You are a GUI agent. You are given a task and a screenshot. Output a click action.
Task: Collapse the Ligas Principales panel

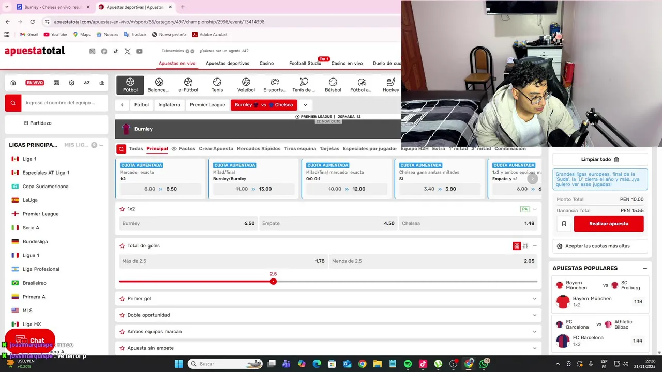pyautogui.click(x=101, y=145)
